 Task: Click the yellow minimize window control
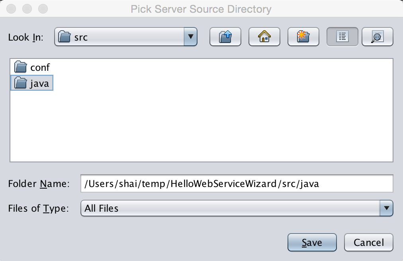27,8
